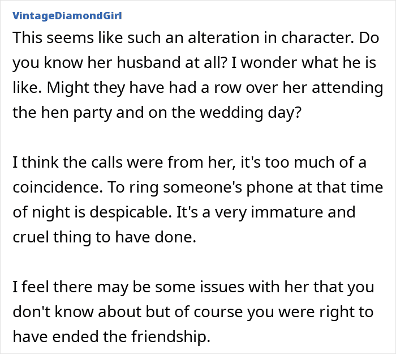Image resolution: width=396 pixels, height=354 pixels.
Task: Click the line starting 'don't know about but'
Action: [191, 312]
